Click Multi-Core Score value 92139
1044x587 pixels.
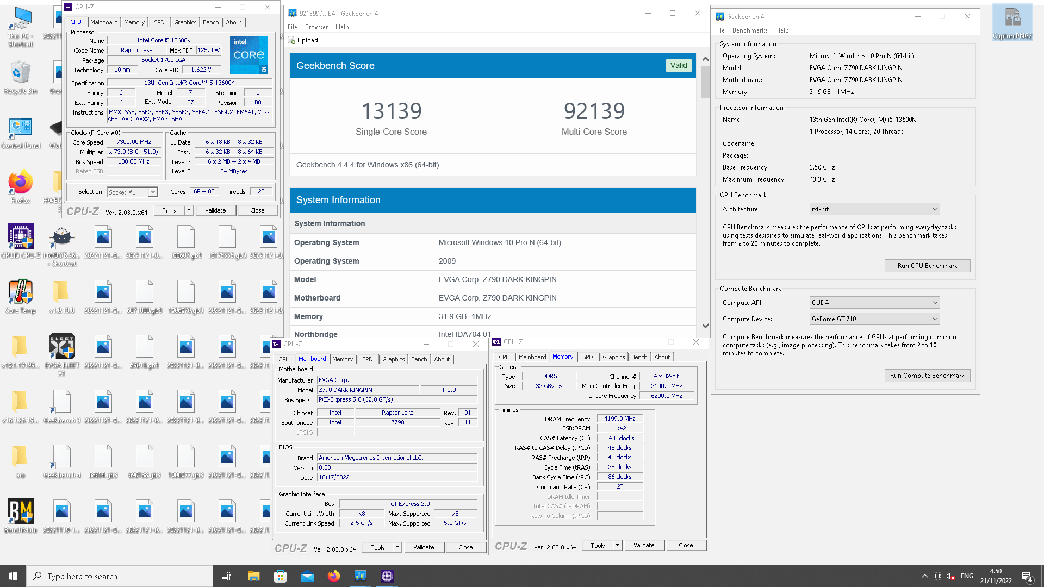tap(594, 111)
